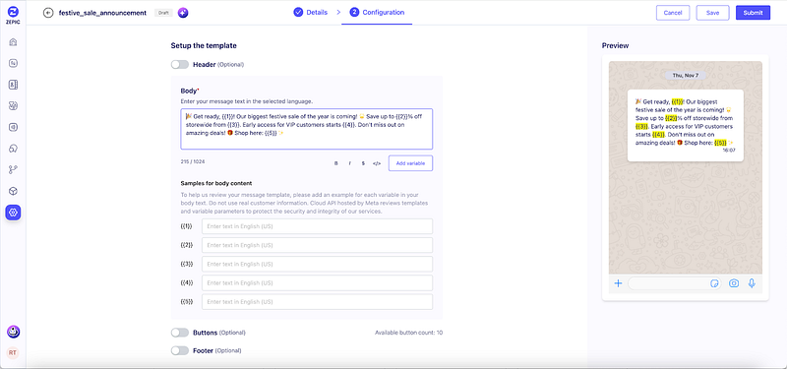
Task: Enable the Header toggle
Action: click(x=180, y=64)
